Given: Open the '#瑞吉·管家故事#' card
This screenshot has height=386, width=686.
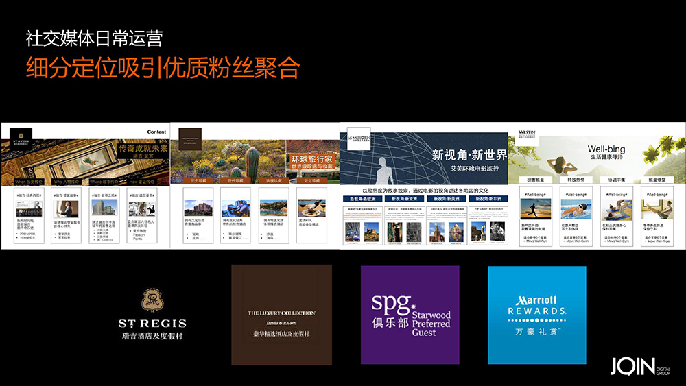Looking at the screenshot, I should (x=66, y=216).
